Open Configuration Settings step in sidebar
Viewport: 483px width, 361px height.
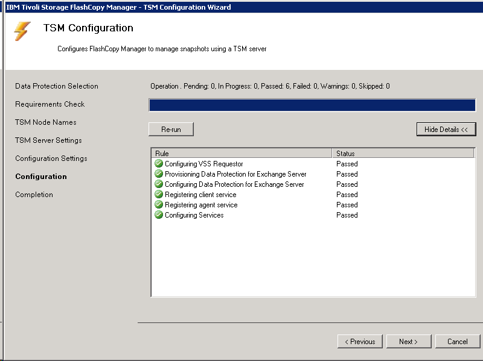tap(51, 159)
